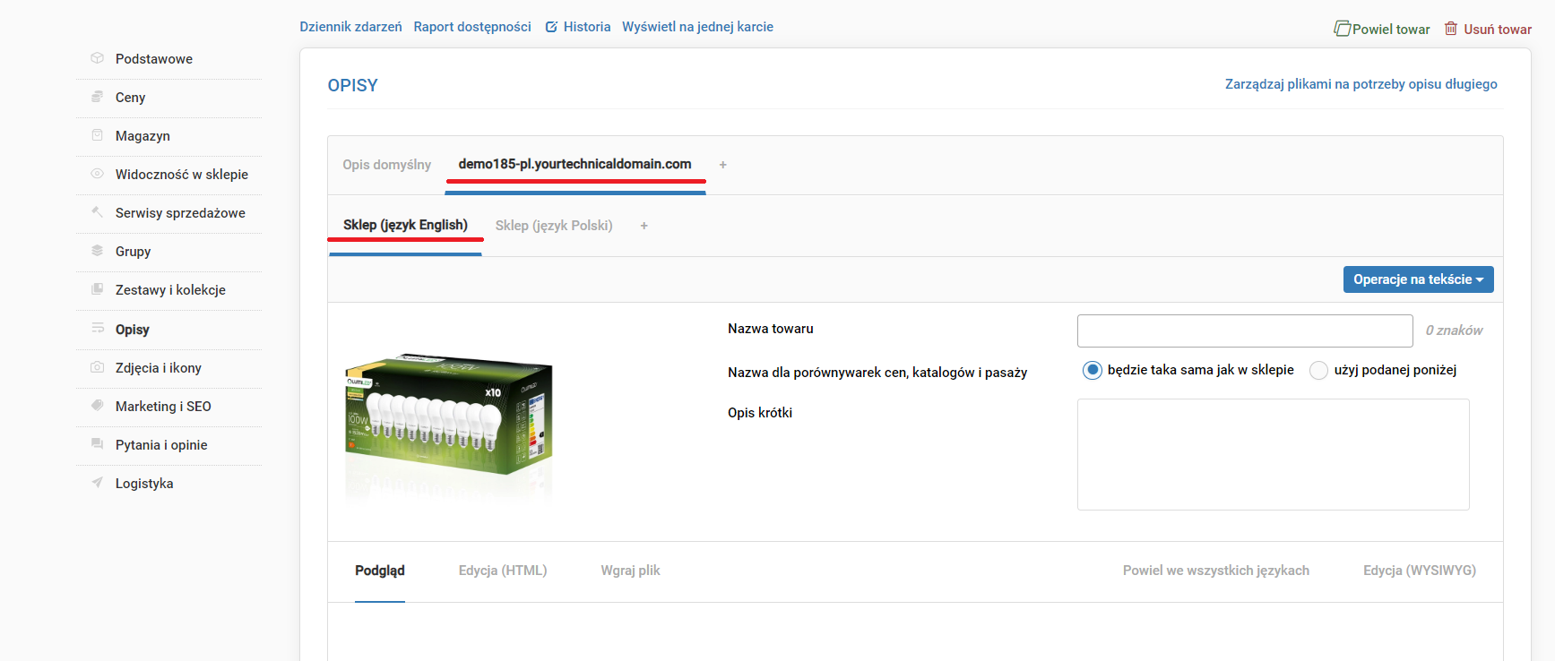Screen dimensions: 1555x661
Task: Click the edit icon beside Historia
Action: pos(551,27)
